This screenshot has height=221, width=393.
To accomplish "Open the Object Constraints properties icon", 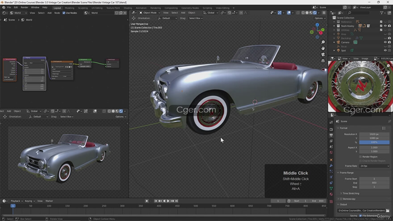I will click(331, 183).
